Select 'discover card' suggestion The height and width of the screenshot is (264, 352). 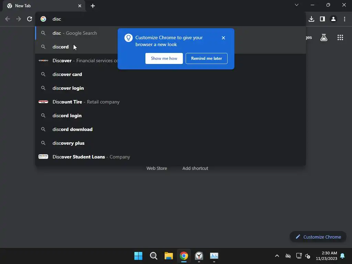pyautogui.click(x=170, y=74)
